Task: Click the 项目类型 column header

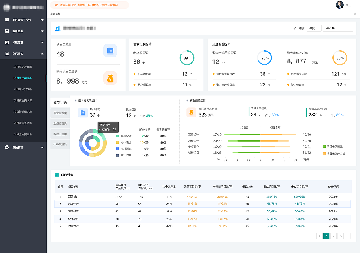Action: coord(73,187)
